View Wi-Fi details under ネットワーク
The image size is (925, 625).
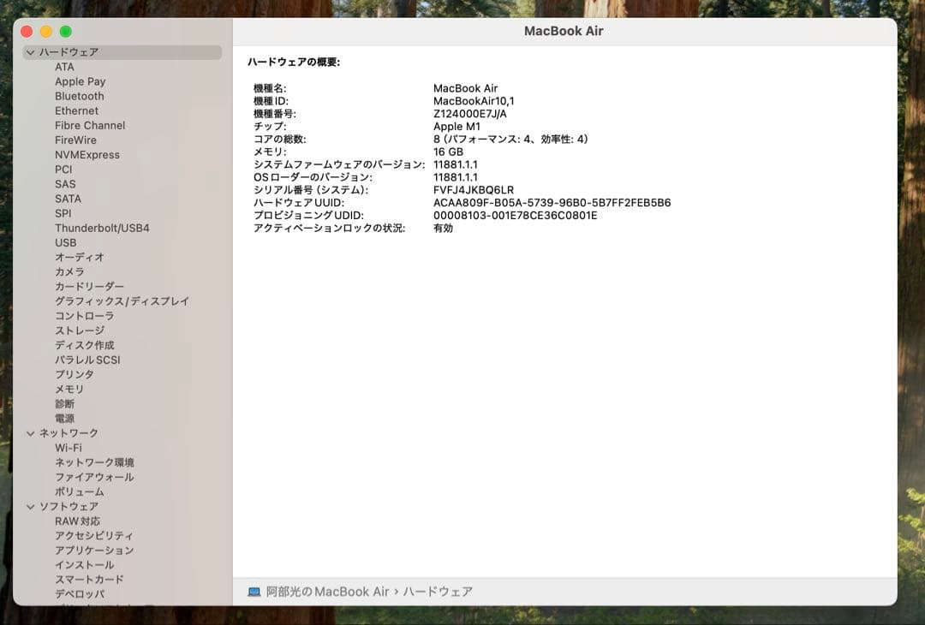pyautogui.click(x=66, y=447)
